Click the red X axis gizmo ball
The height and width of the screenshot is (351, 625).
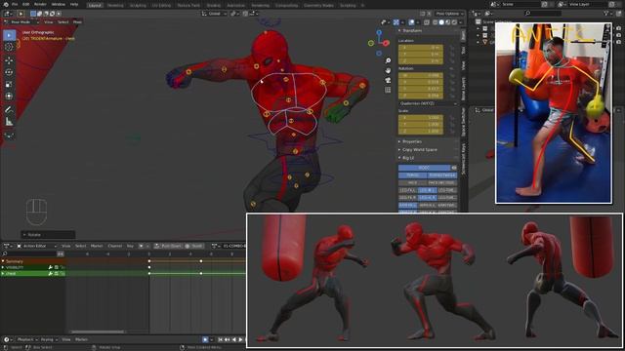pos(387,43)
